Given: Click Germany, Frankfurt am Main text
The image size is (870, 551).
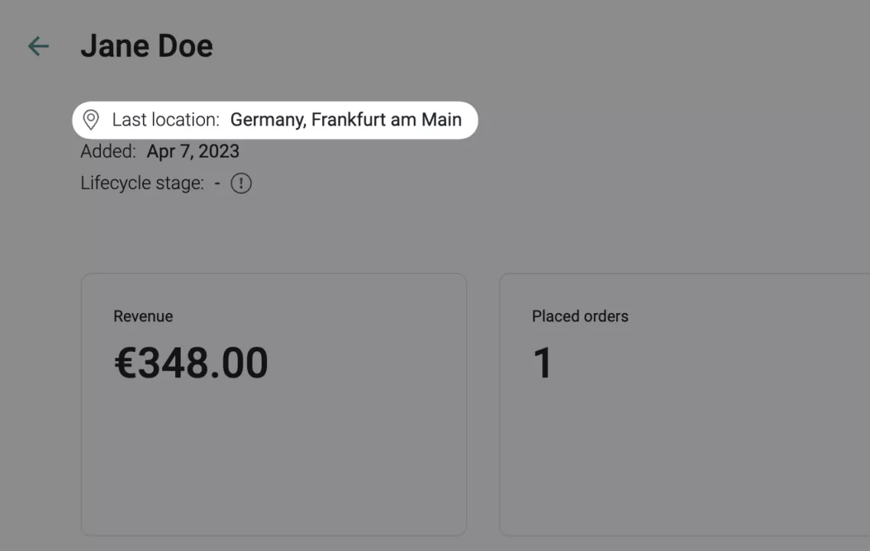Looking at the screenshot, I should pyautogui.click(x=346, y=120).
